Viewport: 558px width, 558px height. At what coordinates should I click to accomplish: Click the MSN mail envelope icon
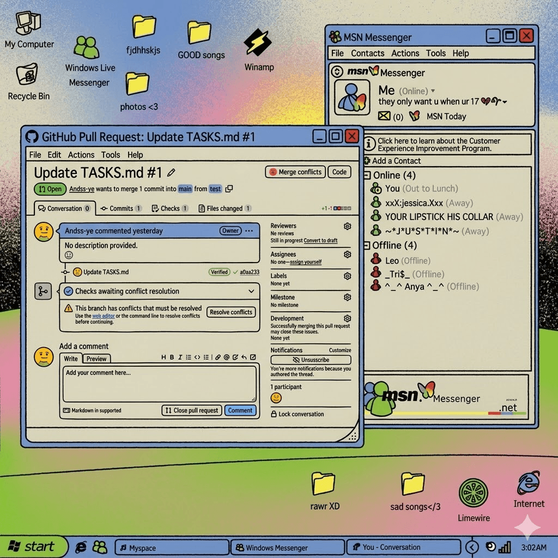384,116
